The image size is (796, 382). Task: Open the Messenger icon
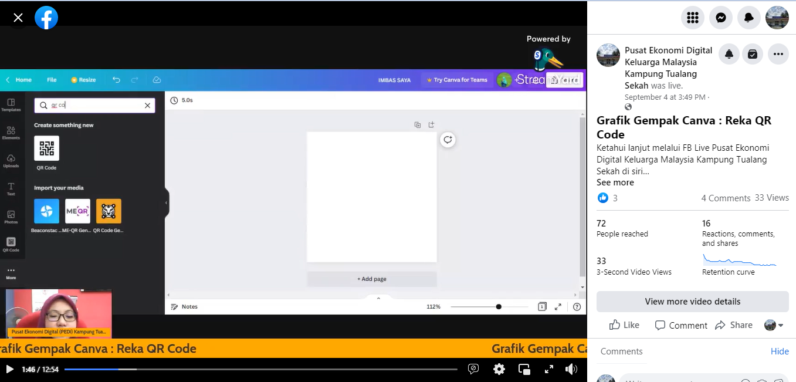[x=721, y=18]
